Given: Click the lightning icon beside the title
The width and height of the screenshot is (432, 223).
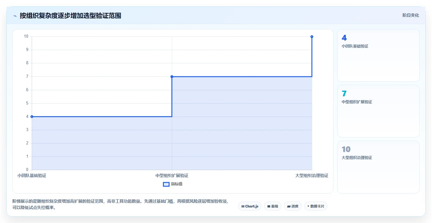Looking at the screenshot, I should (x=15, y=16).
